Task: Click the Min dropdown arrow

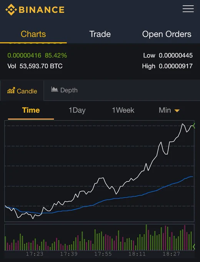Action: tap(177, 111)
